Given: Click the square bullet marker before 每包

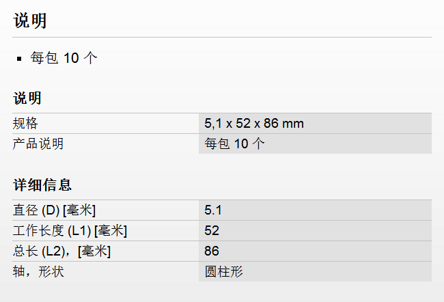Looking at the screenshot, I should pos(19,59).
